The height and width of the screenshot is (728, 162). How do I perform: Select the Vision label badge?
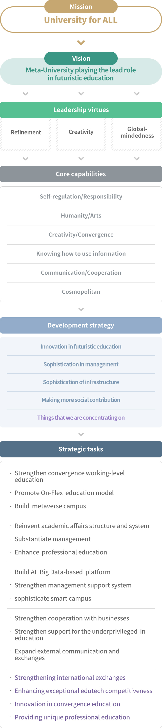coord(81,58)
